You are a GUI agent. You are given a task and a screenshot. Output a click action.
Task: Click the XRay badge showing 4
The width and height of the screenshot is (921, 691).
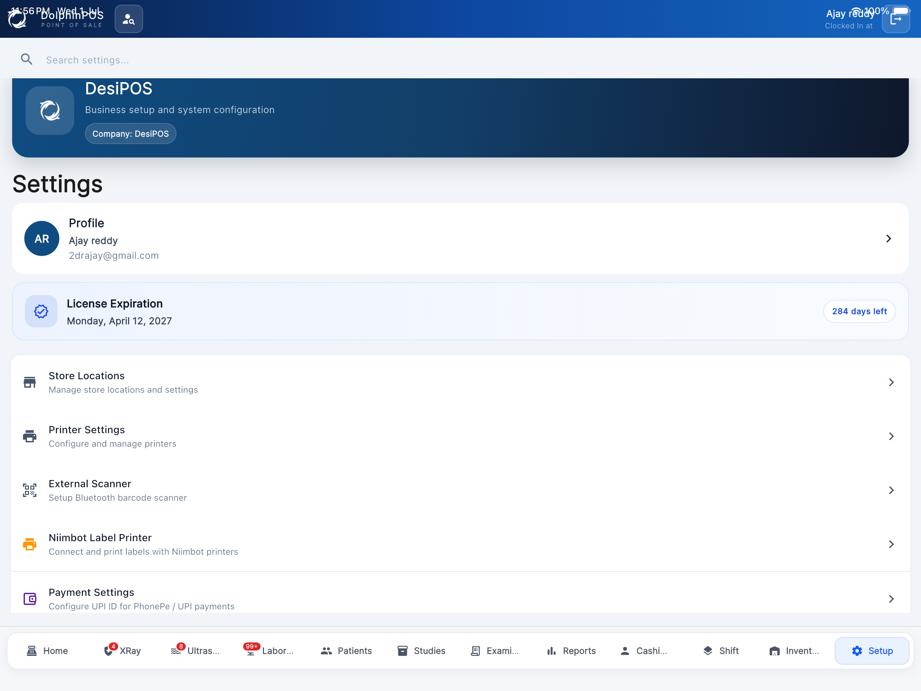coord(113,646)
